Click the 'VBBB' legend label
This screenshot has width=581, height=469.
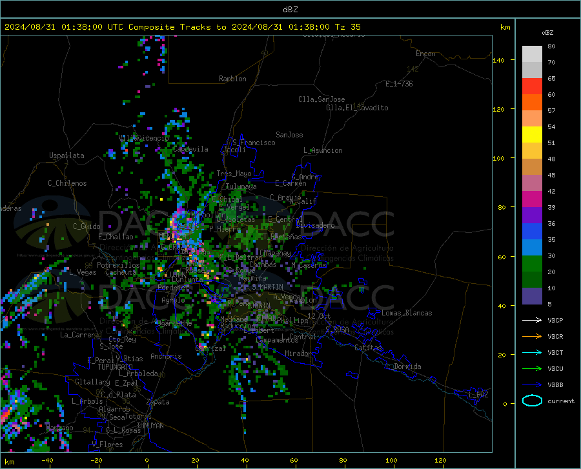coord(555,385)
